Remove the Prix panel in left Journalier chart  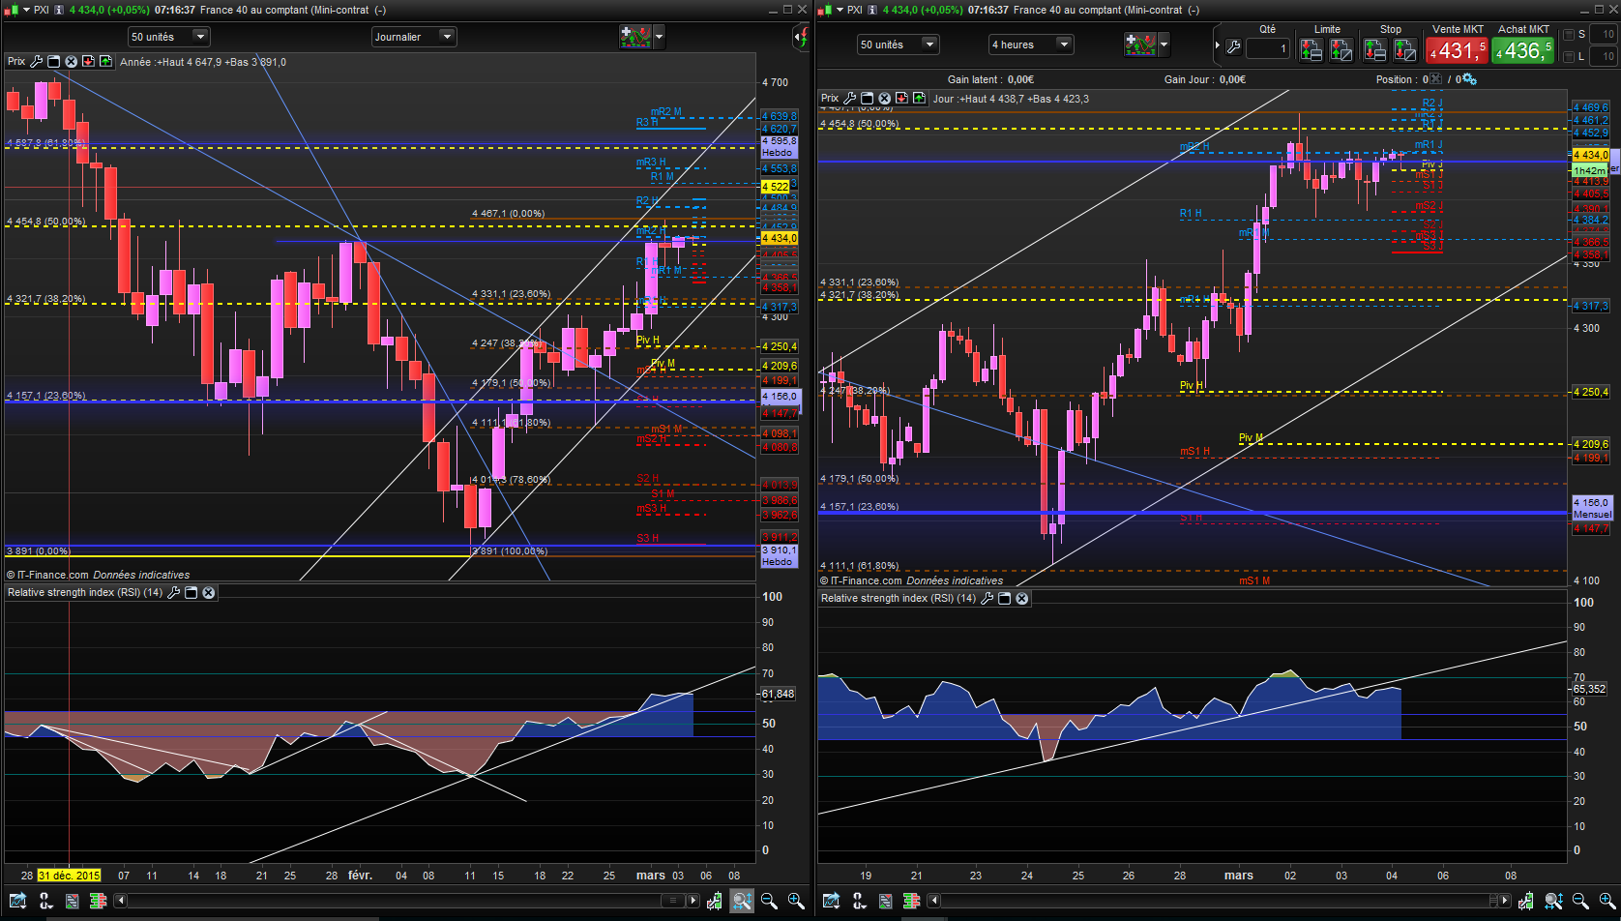tap(71, 61)
